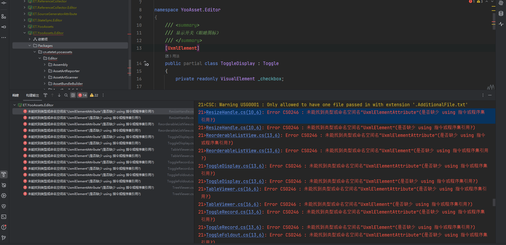Screen dimensions: 506x245
Task: Click the editor warning indicator showing 3
Action: pyautogui.click(x=480, y=2)
